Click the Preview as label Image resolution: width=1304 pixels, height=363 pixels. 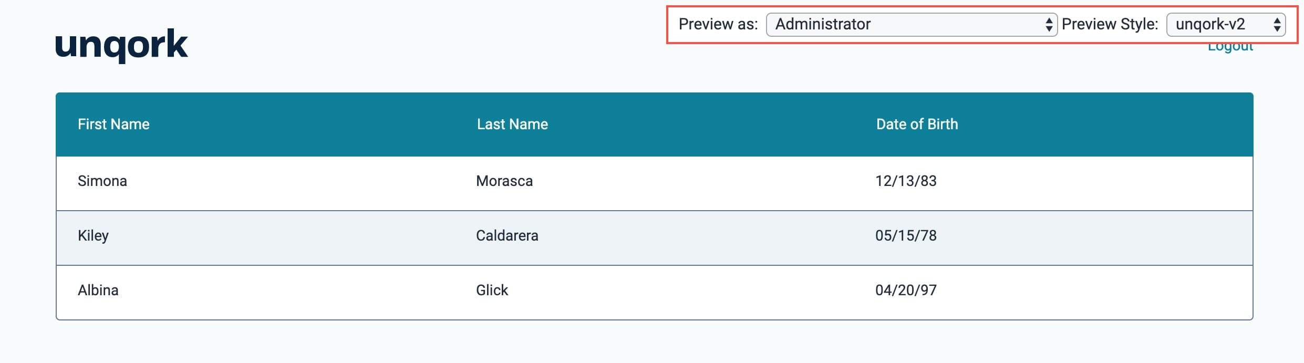pos(718,24)
